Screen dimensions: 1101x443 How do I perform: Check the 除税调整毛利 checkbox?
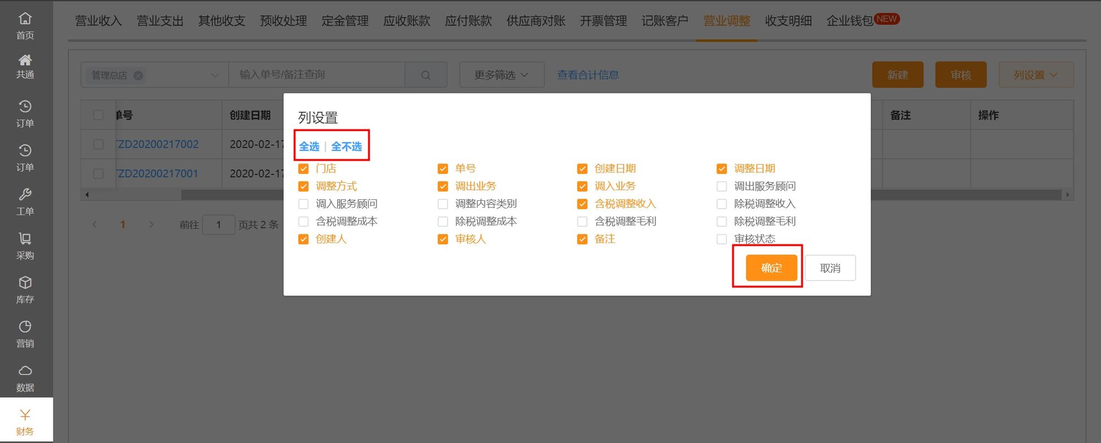pos(722,221)
